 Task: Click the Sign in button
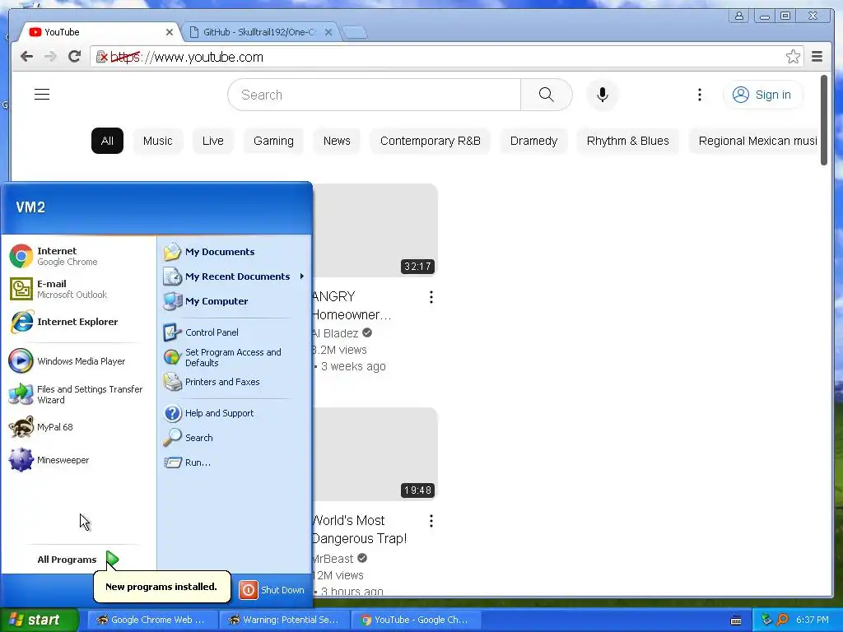(x=762, y=95)
